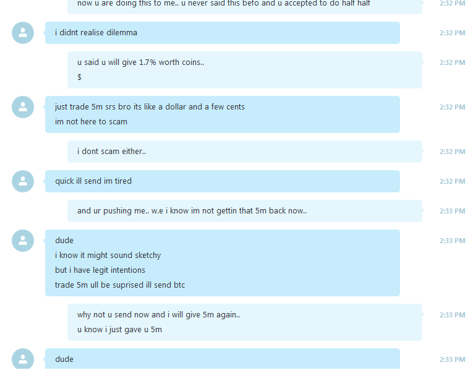Click avatar next to the last 'dude' message

coord(23,359)
